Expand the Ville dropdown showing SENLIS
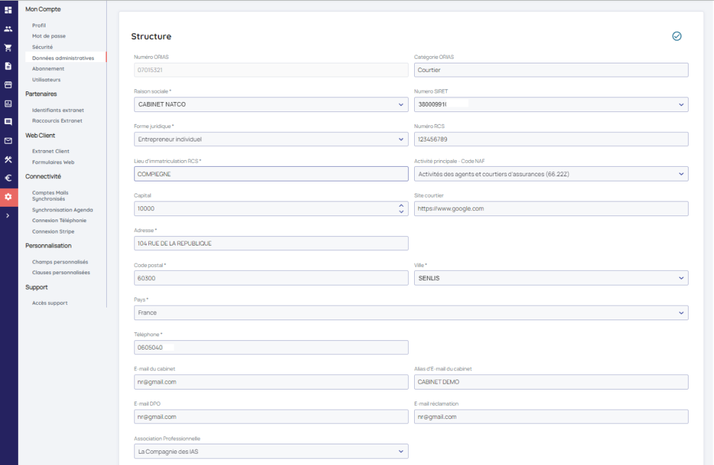 tap(550, 278)
